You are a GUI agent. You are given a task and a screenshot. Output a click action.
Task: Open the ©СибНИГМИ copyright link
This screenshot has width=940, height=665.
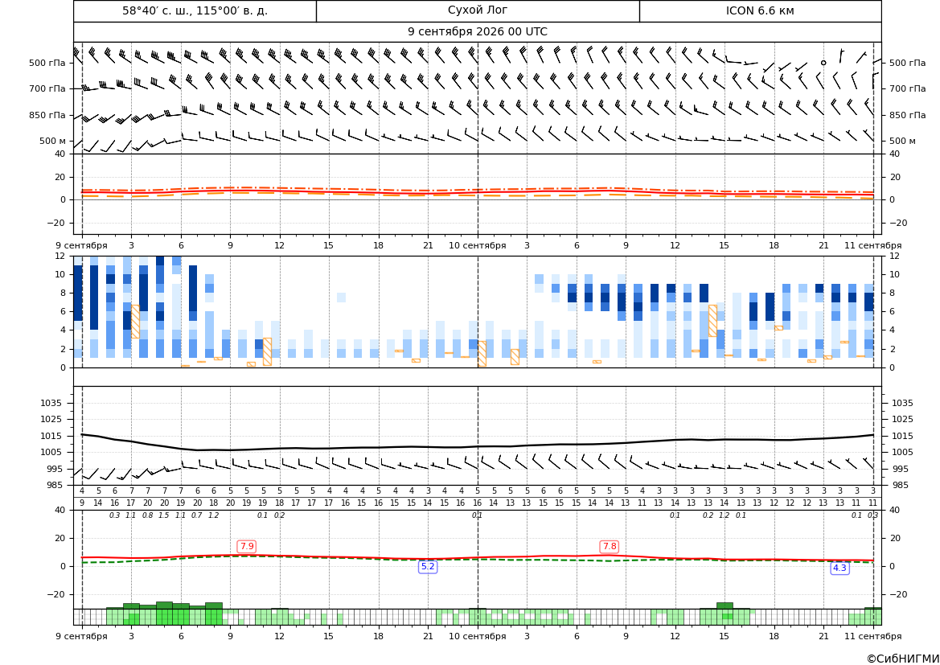click(x=902, y=659)
